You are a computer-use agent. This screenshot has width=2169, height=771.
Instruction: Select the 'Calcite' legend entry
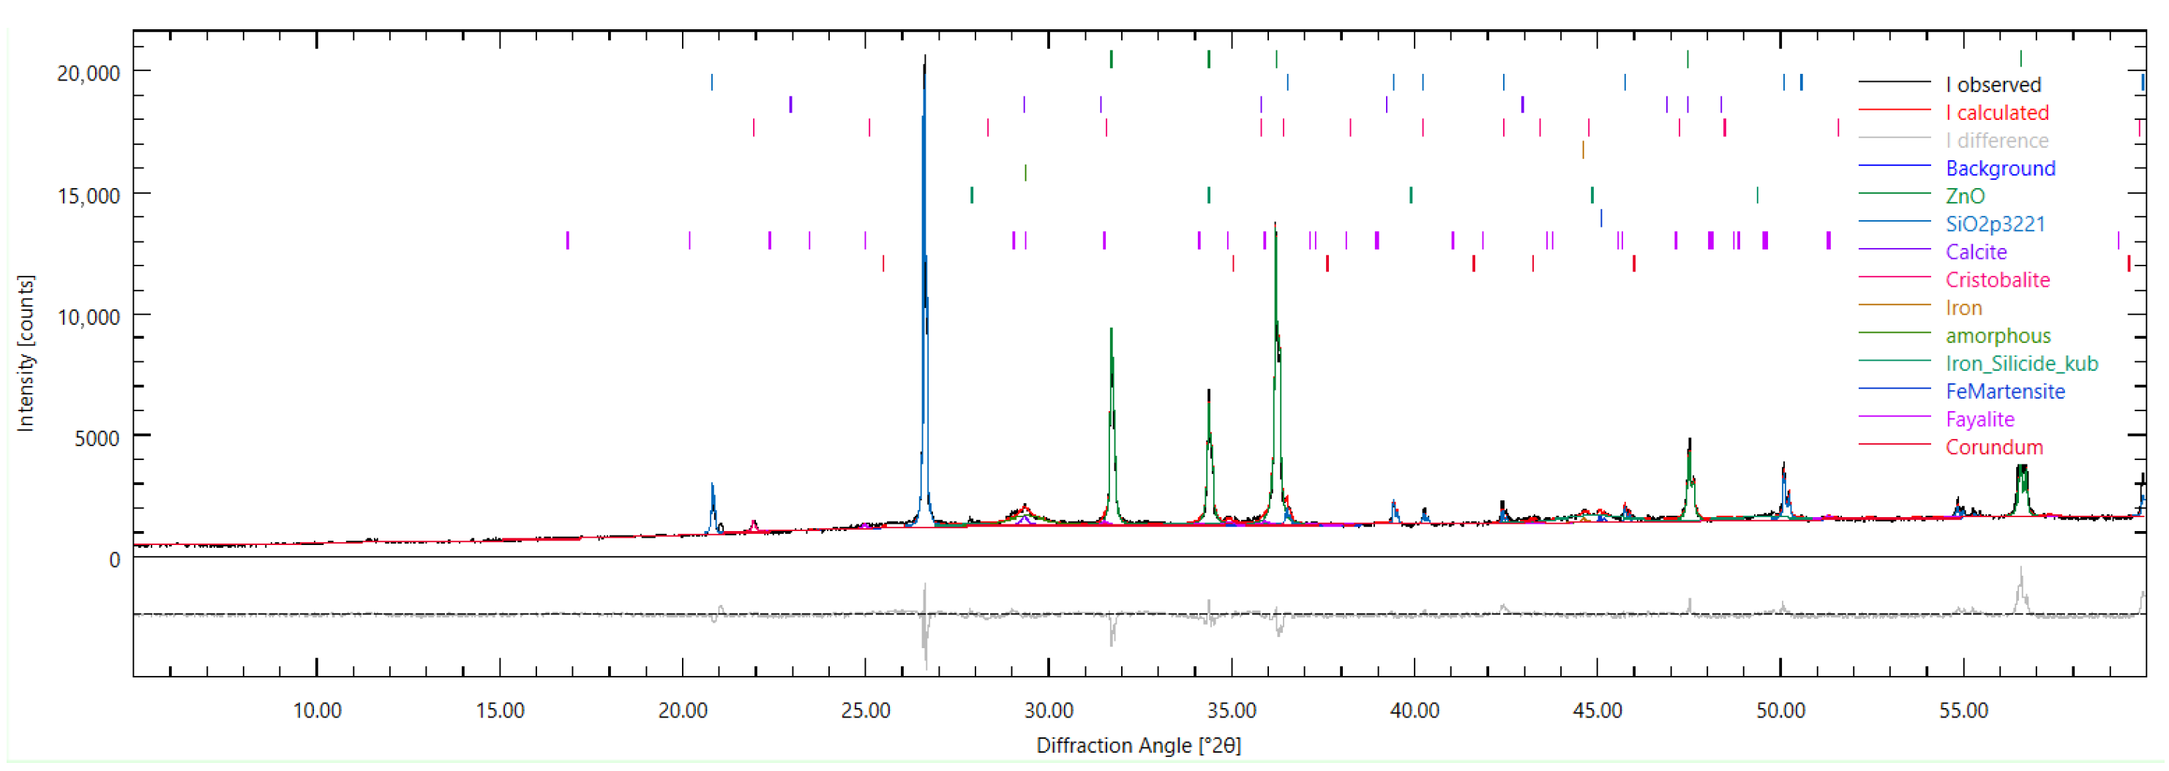[x=1975, y=251]
